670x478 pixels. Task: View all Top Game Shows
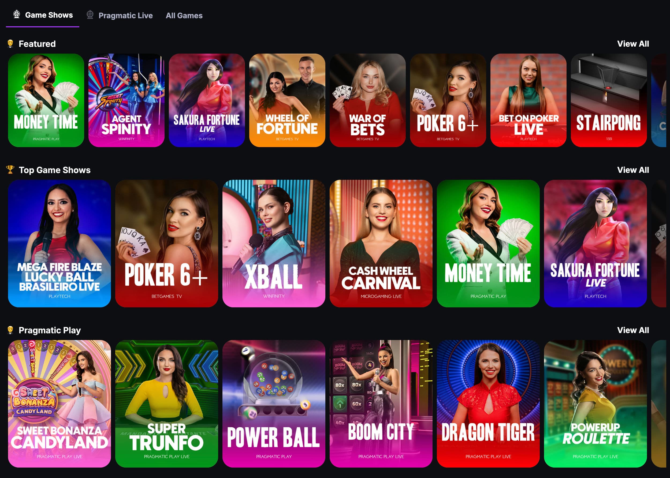pyautogui.click(x=633, y=170)
